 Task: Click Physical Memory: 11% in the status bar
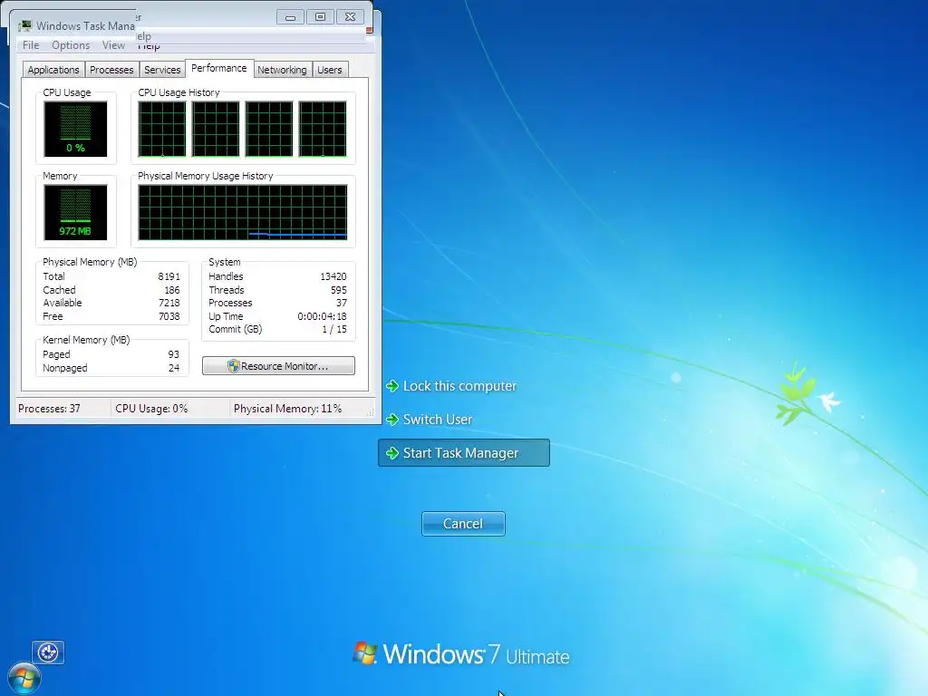287,409
